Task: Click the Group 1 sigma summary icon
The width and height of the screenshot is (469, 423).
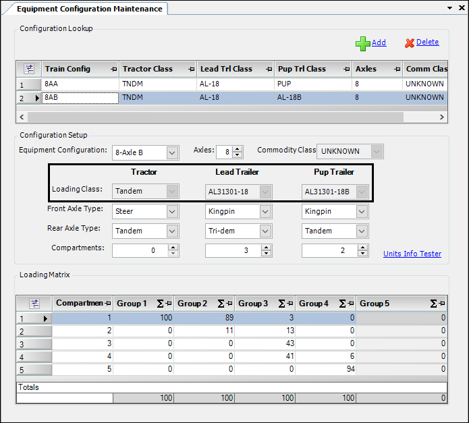Action: (159, 304)
